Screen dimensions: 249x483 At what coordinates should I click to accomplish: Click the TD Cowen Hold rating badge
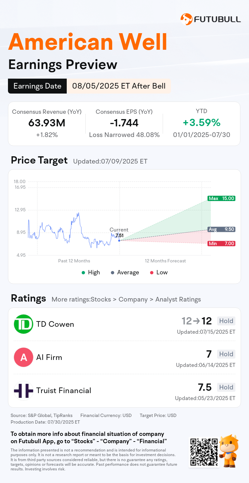pyautogui.click(x=226, y=321)
